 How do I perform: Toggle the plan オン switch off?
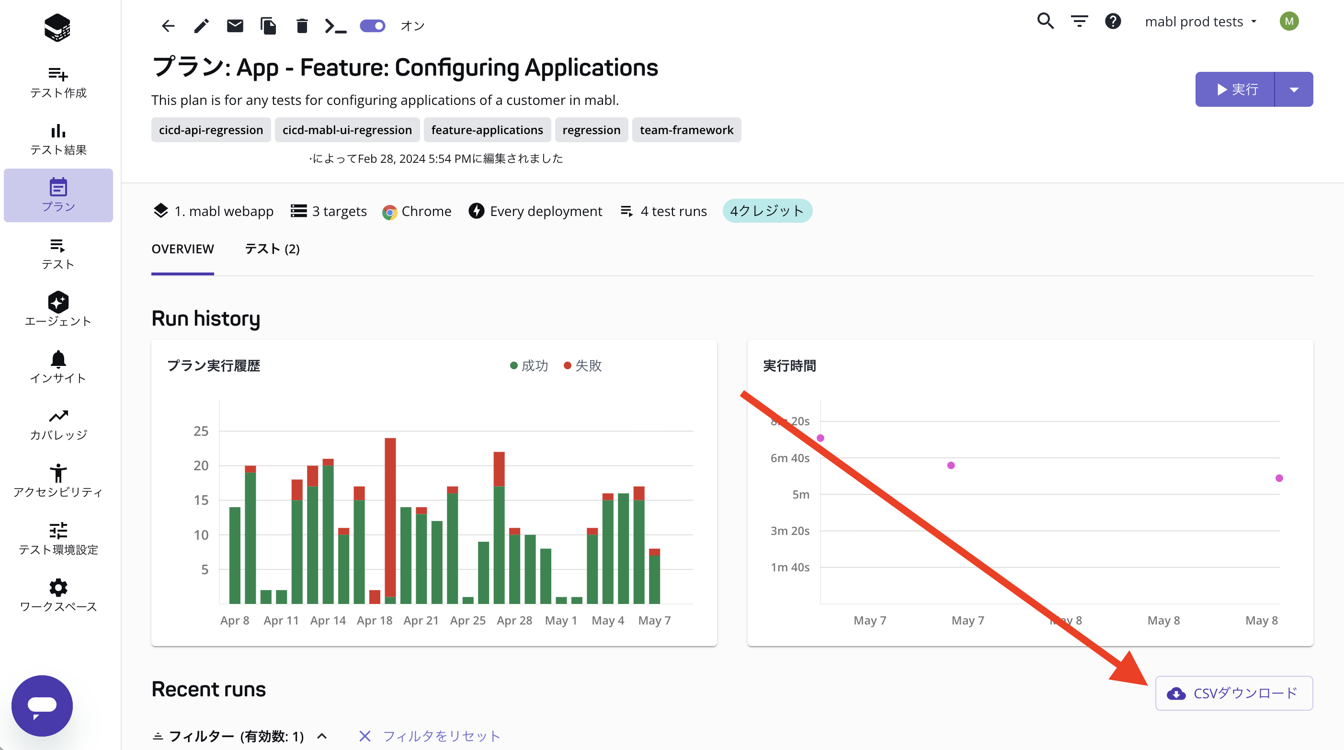tap(373, 26)
